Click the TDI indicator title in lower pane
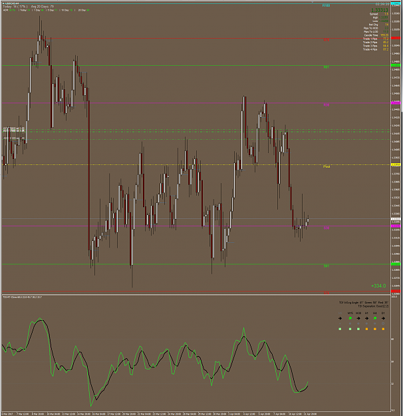The height and width of the screenshot is (416, 403). pos(22,297)
